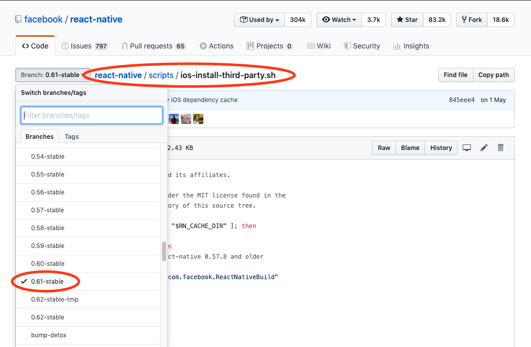Switch to branch 0.56-stable

click(x=88, y=192)
